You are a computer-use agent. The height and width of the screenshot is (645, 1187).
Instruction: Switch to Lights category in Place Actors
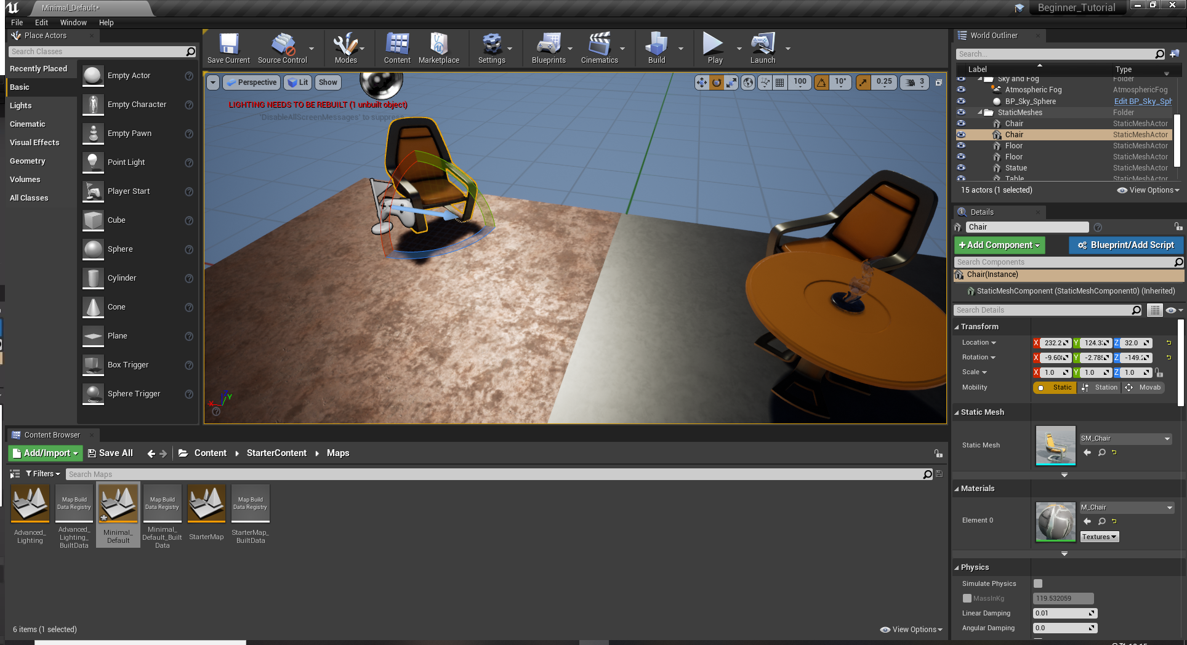coord(41,106)
